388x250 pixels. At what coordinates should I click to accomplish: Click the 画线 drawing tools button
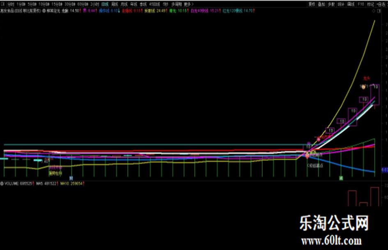351,4
